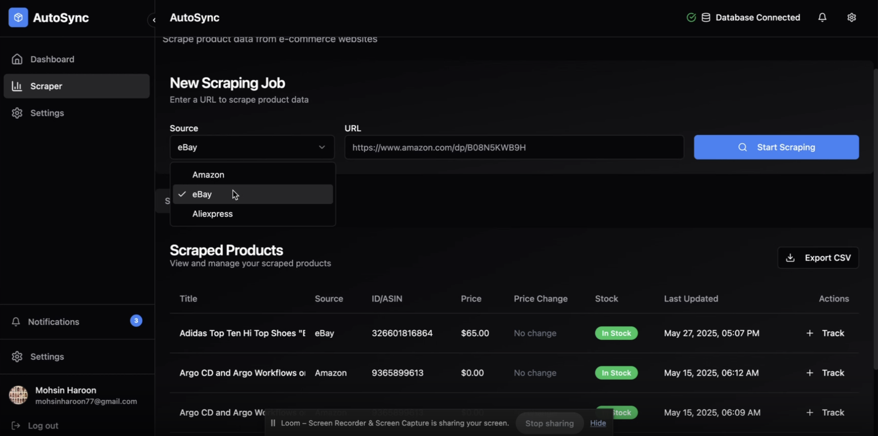
Task: Hide the Loom screen sharing bar
Action: tap(598, 423)
